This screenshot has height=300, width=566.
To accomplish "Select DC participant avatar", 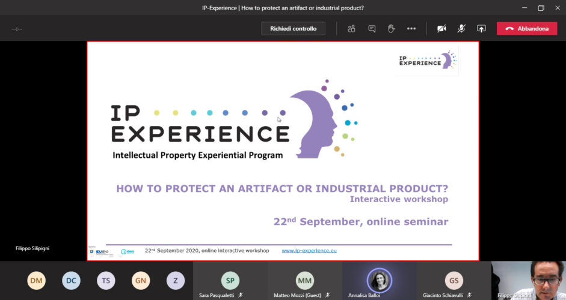I will pyautogui.click(x=71, y=281).
